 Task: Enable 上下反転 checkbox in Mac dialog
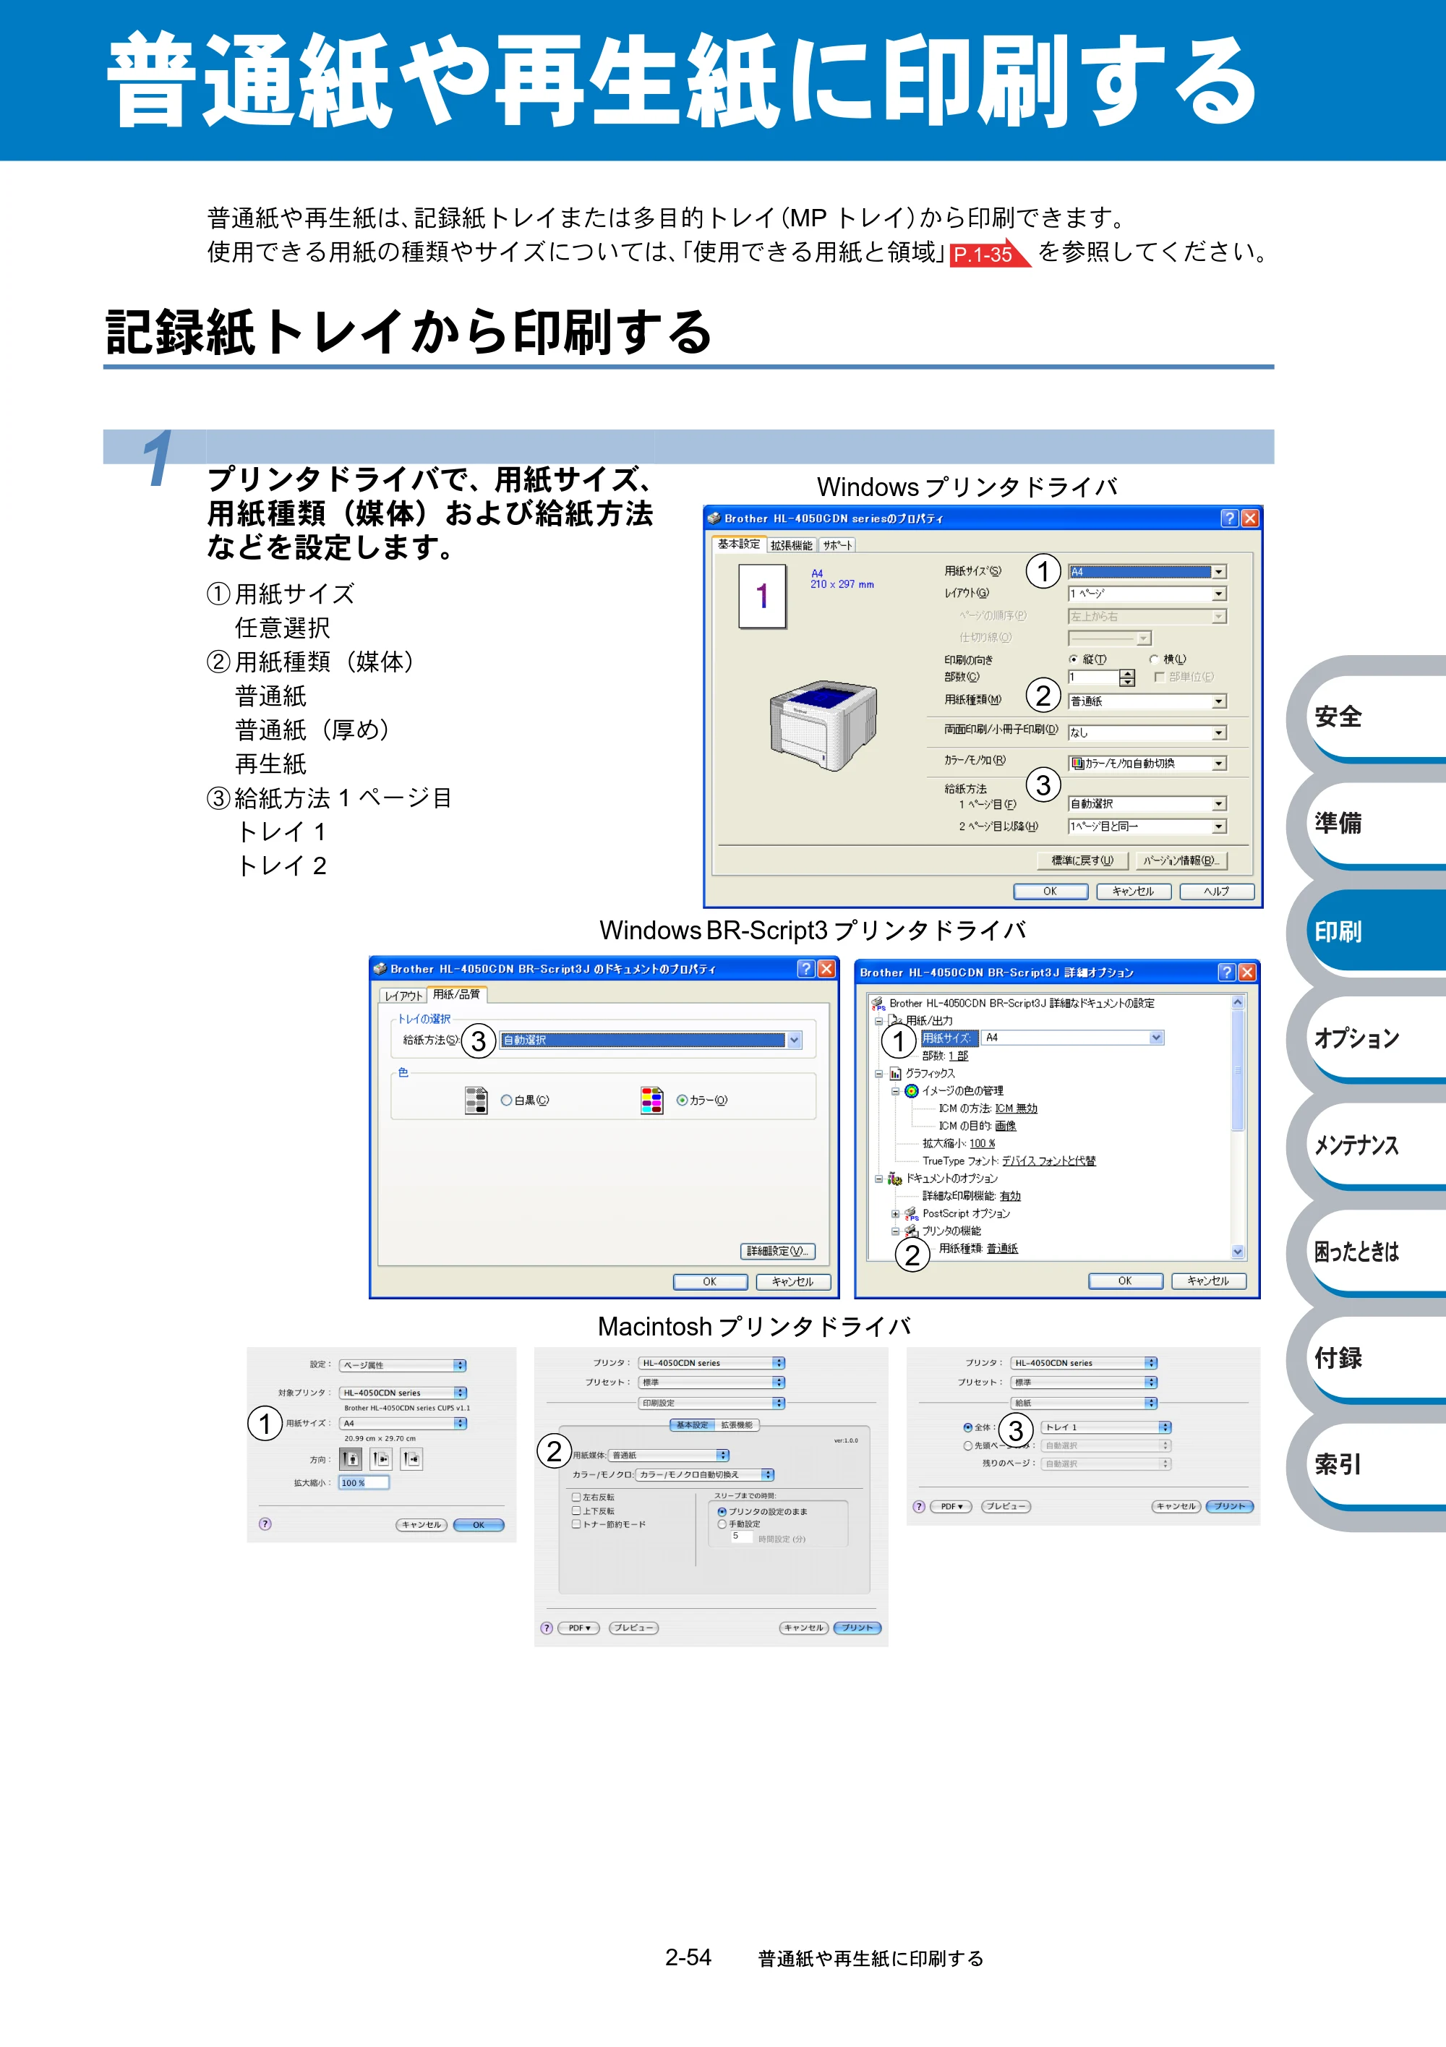(x=576, y=1510)
